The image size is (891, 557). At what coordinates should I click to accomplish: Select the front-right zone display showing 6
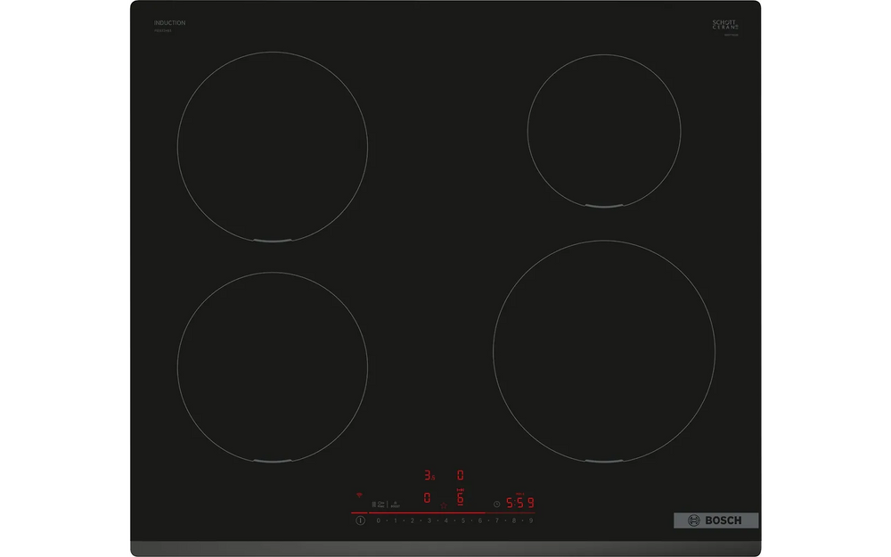point(461,498)
